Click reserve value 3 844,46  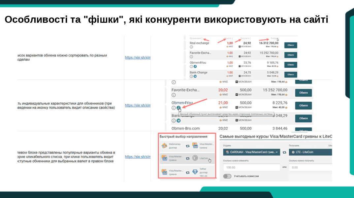[280, 128]
